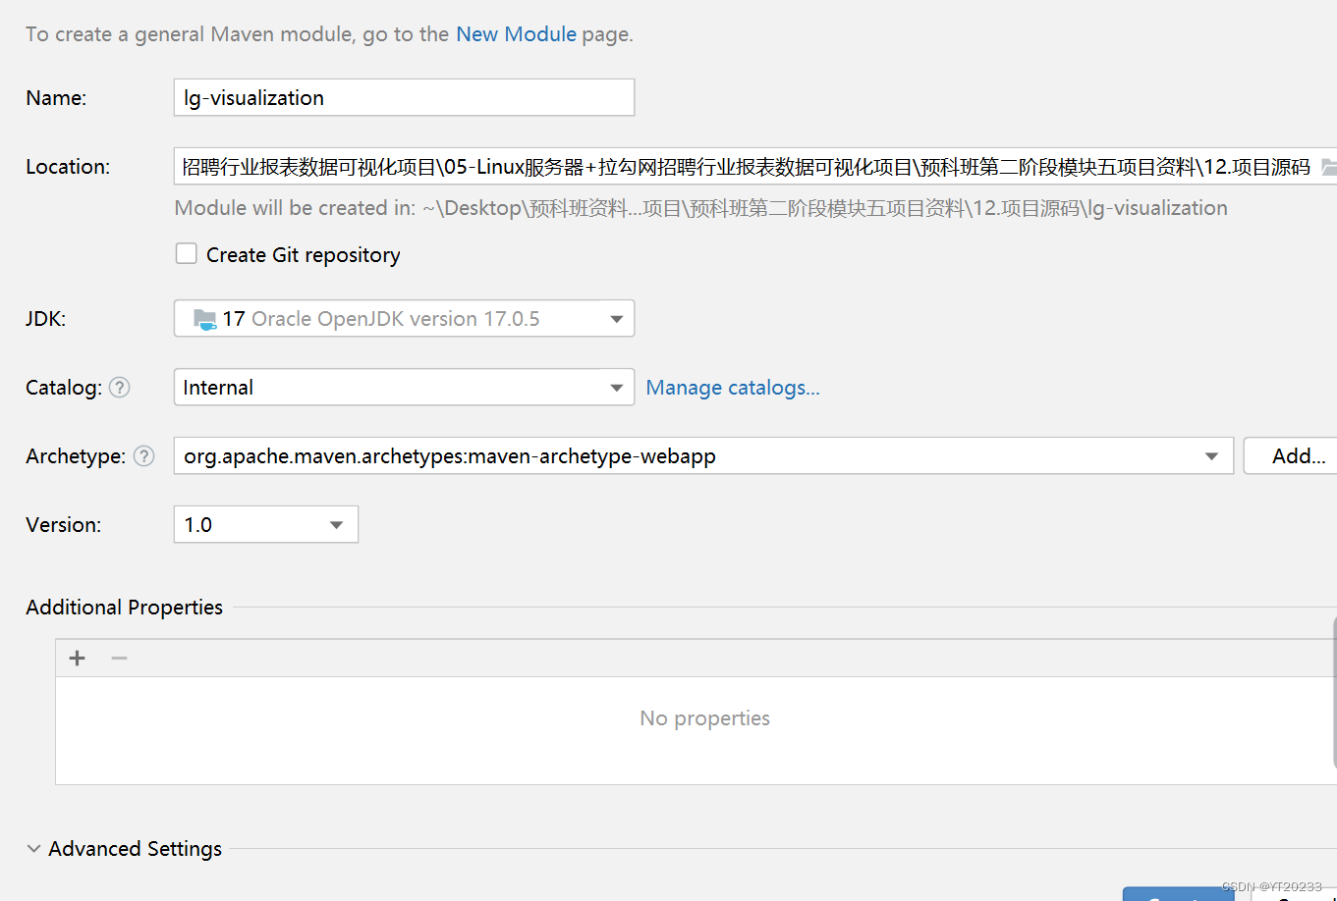The image size is (1337, 901).
Task: Enable the Create Git repository checkbox
Action: 186,254
